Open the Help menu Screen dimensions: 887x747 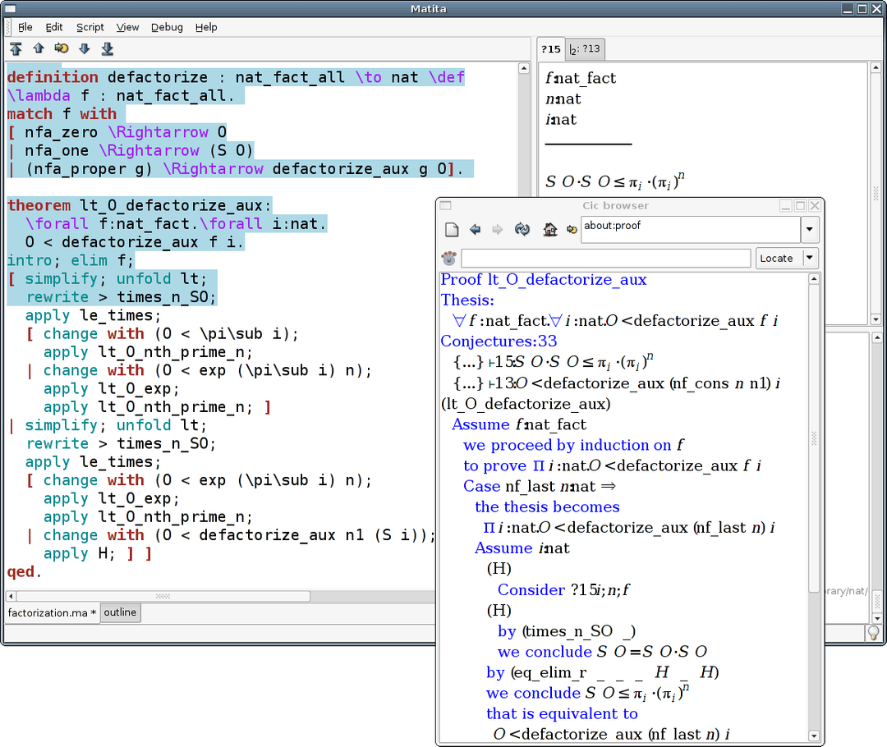point(206,27)
